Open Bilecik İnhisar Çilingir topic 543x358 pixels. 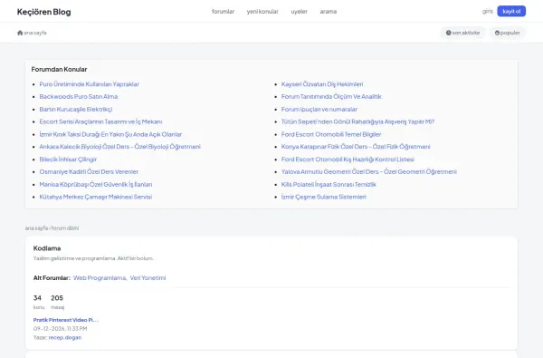(68, 160)
